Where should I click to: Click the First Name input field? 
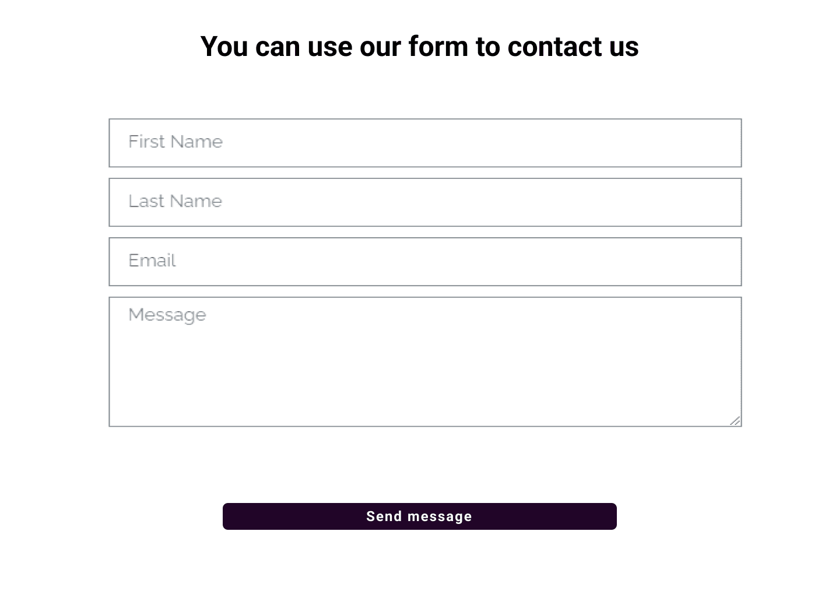tap(425, 143)
